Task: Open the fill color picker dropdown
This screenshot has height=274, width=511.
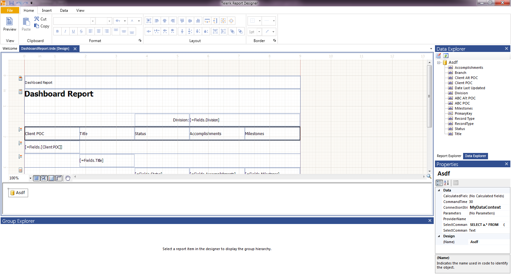Action: [x=125, y=21]
